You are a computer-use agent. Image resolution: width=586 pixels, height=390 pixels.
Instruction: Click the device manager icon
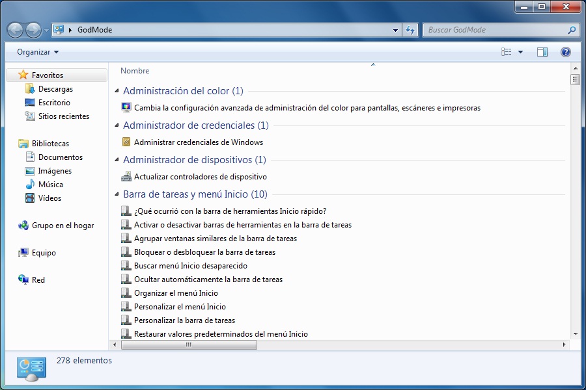126,177
